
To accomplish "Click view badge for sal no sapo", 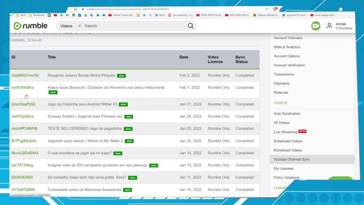I will coord(118,153).
